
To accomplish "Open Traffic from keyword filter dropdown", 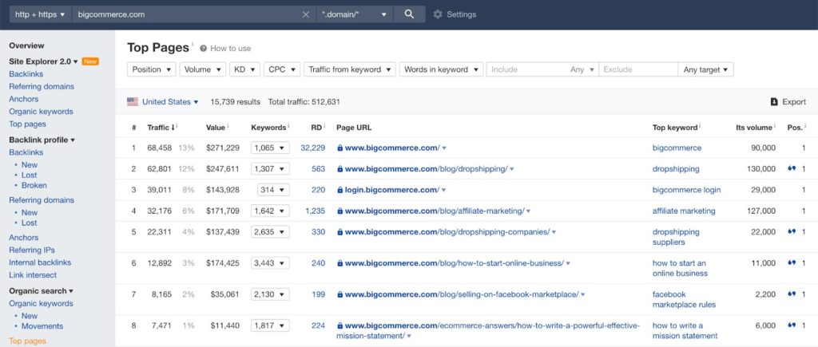I will 350,69.
